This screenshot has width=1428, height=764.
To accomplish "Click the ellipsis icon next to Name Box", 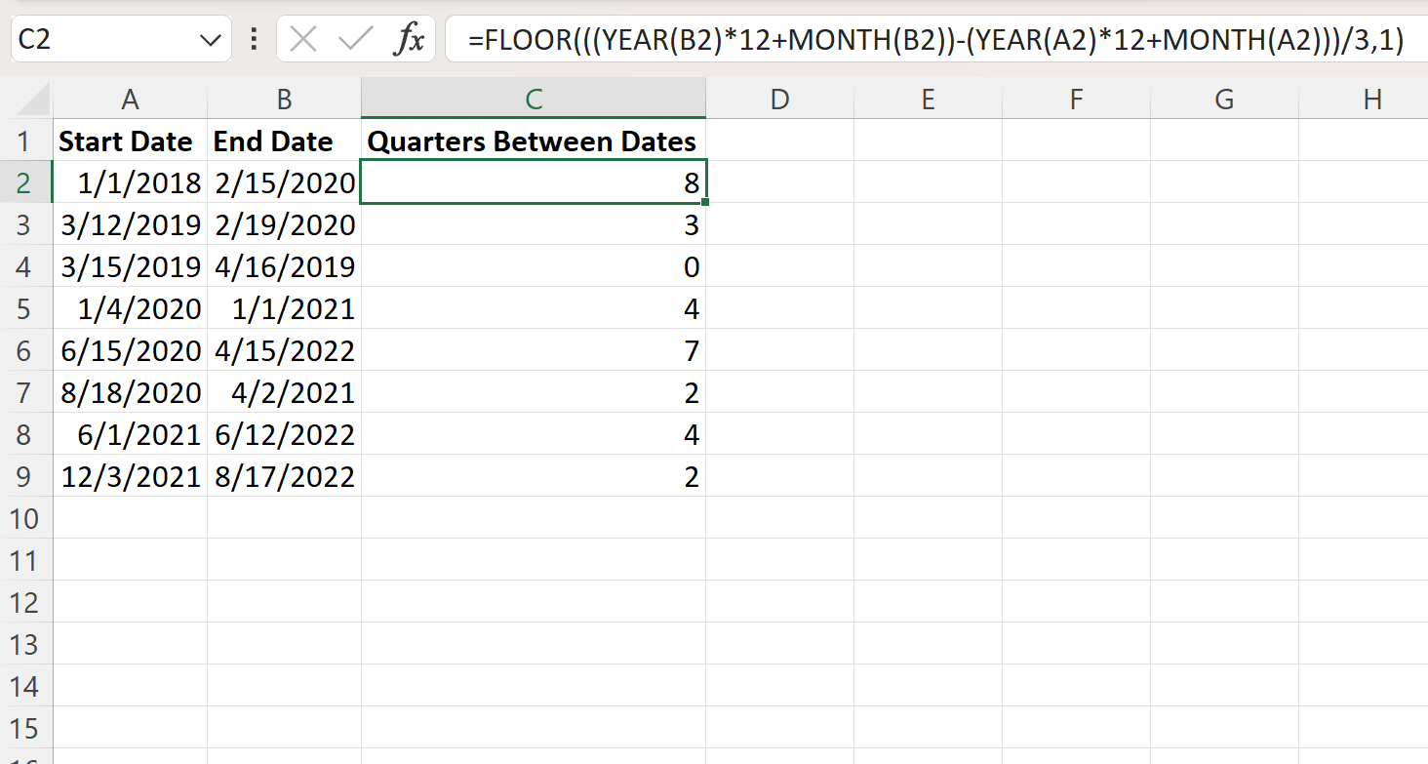I will pyautogui.click(x=253, y=40).
